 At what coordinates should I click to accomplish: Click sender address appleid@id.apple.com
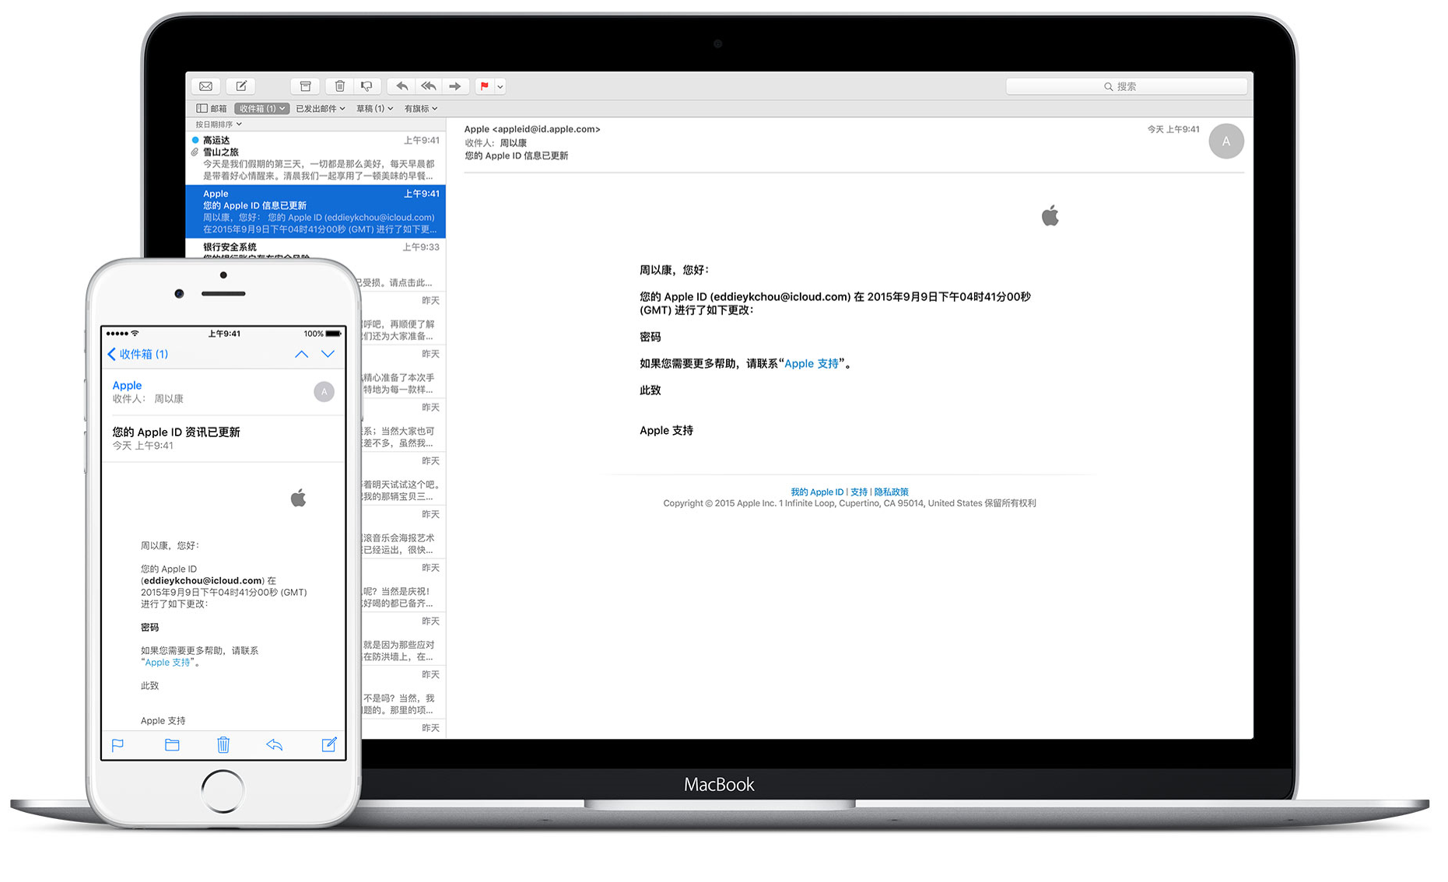546,129
